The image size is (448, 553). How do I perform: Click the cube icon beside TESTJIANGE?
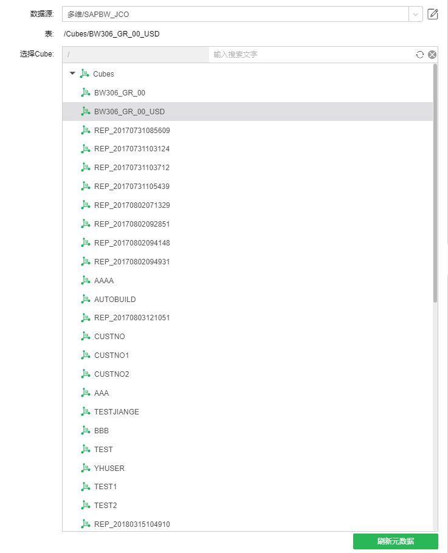click(85, 412)
